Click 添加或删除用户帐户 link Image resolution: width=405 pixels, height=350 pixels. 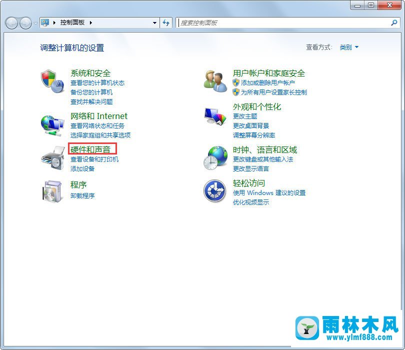pyautogui.click(x=267, y=82)
